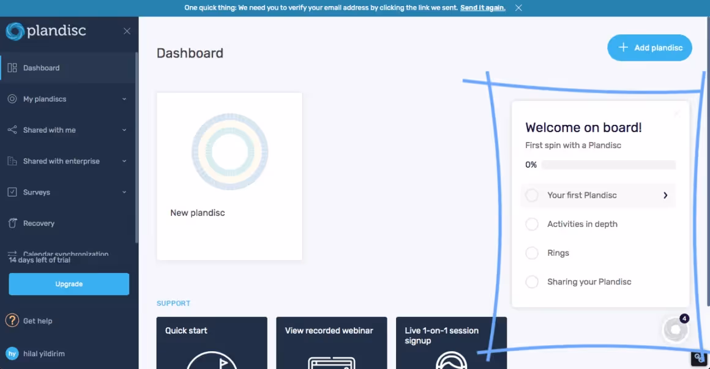Click the sidebar vertical scrollbar

pyautogui.click(x=136, y=147)
